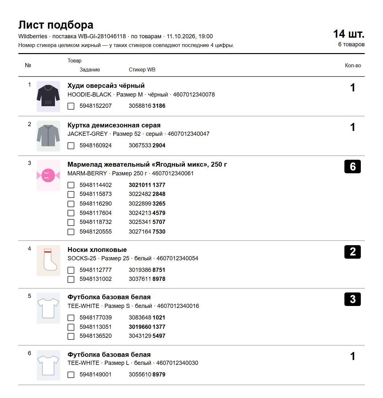
Task: Click the black hoodie product image
Action: click(x=48, y=97)
